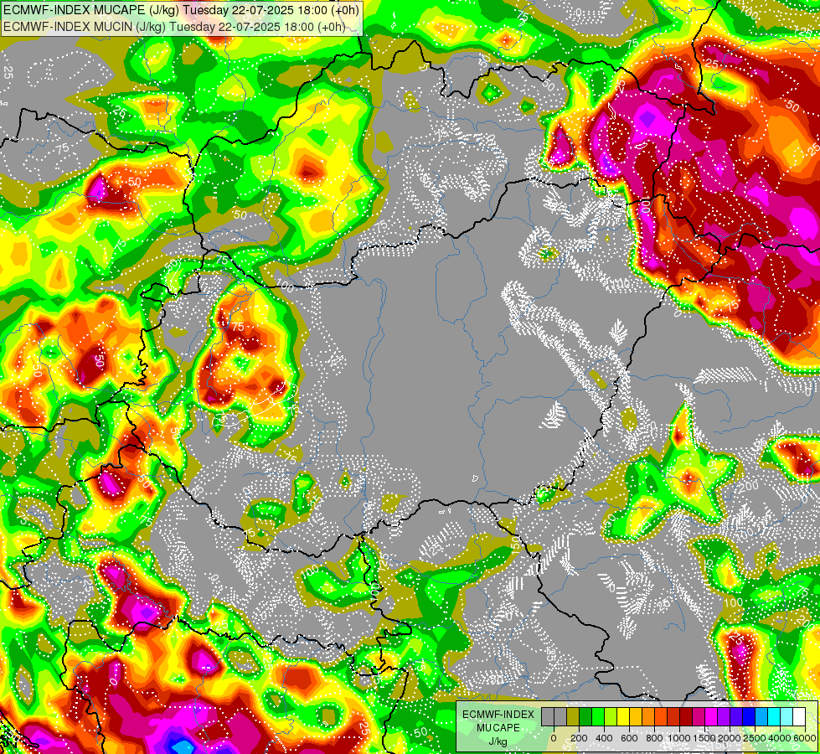Image resolution: width=820 pixels, height=754 pixels.
Task: Select the dark green legend swatch
Action: point(585,716)
